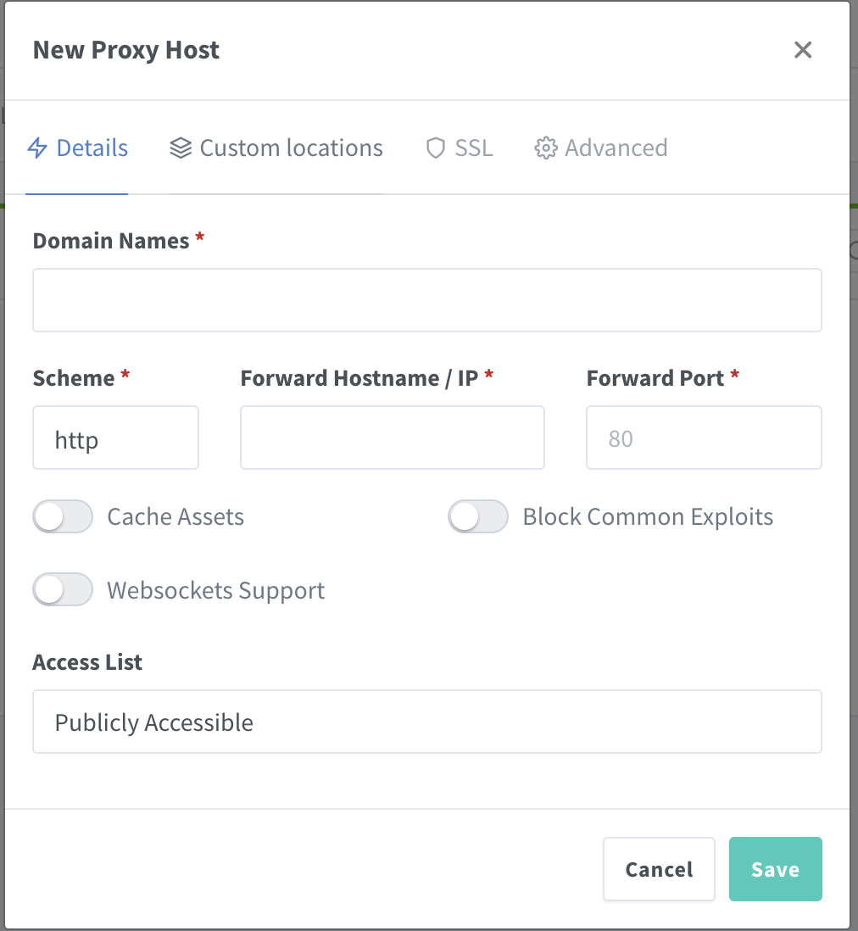Image resolution: width=858 pixels, height=931 pixels.
Task: Save the new proxy host
Action: (775, 869)
